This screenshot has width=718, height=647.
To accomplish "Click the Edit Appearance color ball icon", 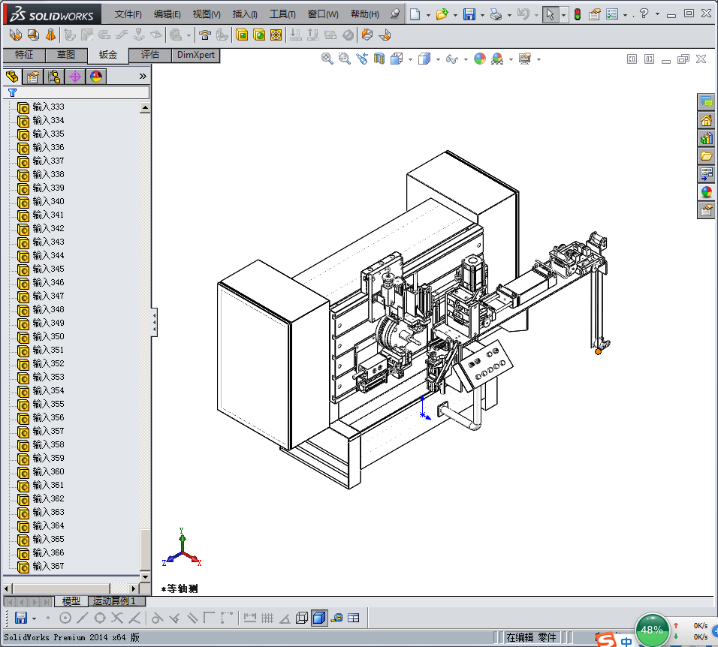I will [480, 59].
